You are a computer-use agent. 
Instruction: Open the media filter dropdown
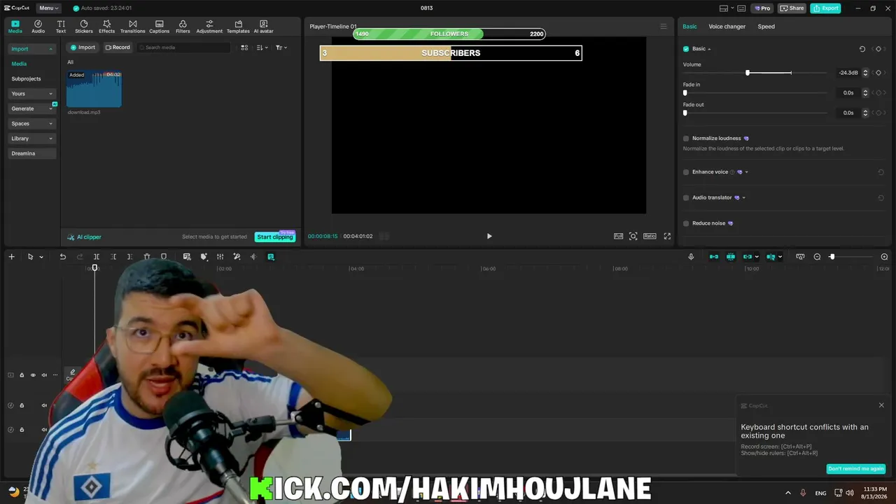click(281, 48)
